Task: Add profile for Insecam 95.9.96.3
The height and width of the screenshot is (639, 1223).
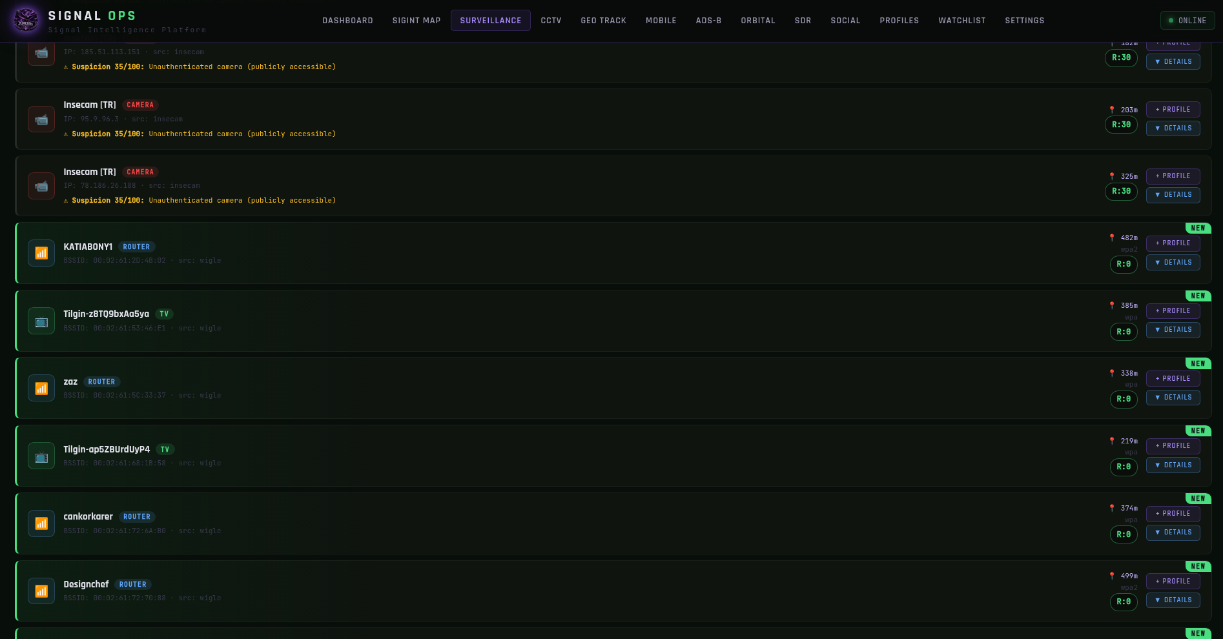Action: coord(1173,110)
